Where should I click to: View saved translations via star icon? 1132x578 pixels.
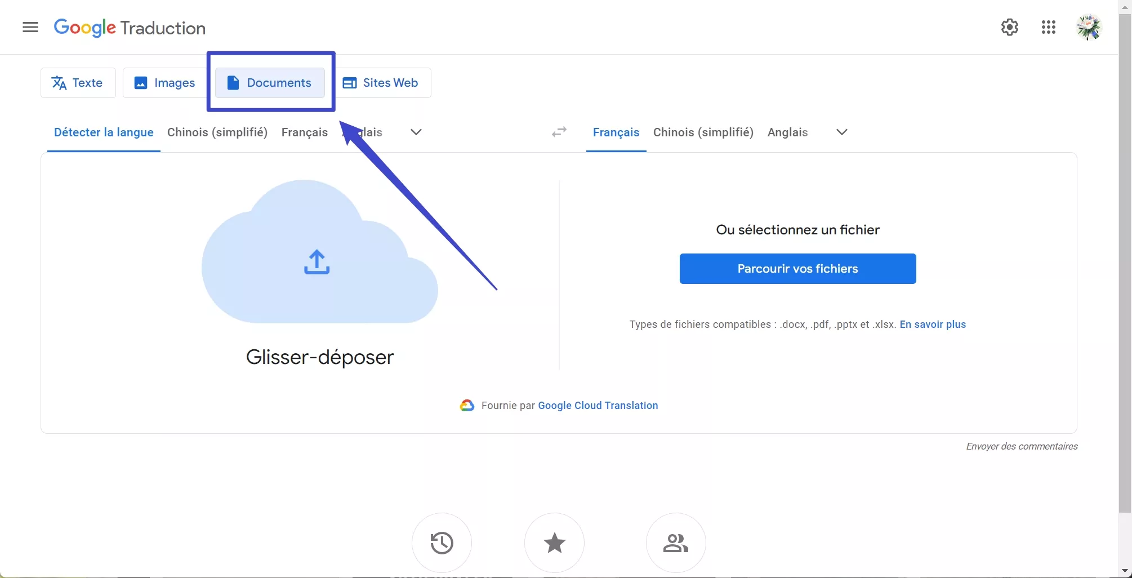click(554, 542)
